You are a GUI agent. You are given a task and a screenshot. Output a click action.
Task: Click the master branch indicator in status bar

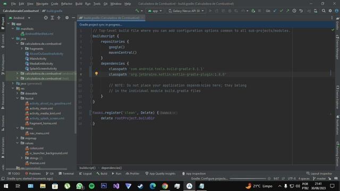319,179
